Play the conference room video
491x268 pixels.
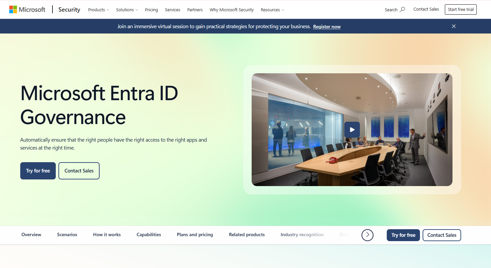click(x=352, y=130)
